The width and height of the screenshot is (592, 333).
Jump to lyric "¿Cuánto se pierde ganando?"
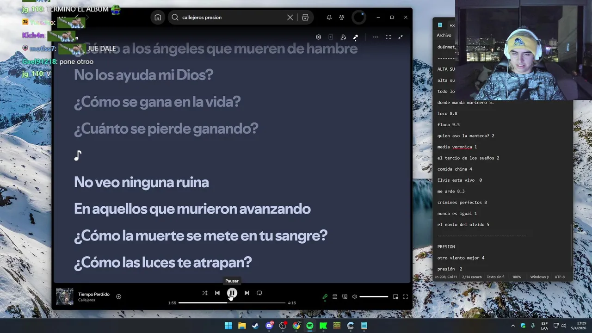coord(166,129)
